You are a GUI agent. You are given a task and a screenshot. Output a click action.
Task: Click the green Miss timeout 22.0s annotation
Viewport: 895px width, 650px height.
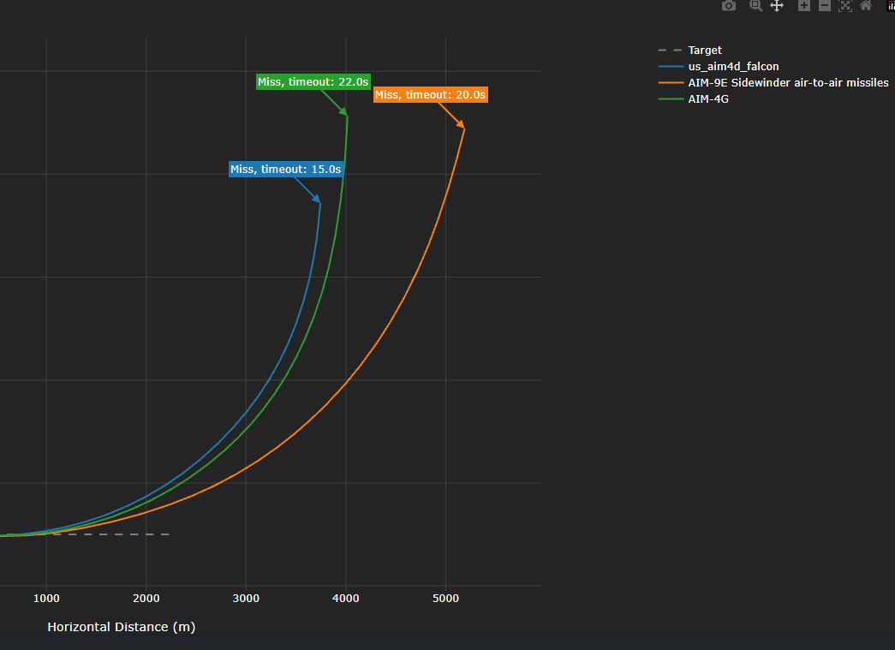coord(313,81)
